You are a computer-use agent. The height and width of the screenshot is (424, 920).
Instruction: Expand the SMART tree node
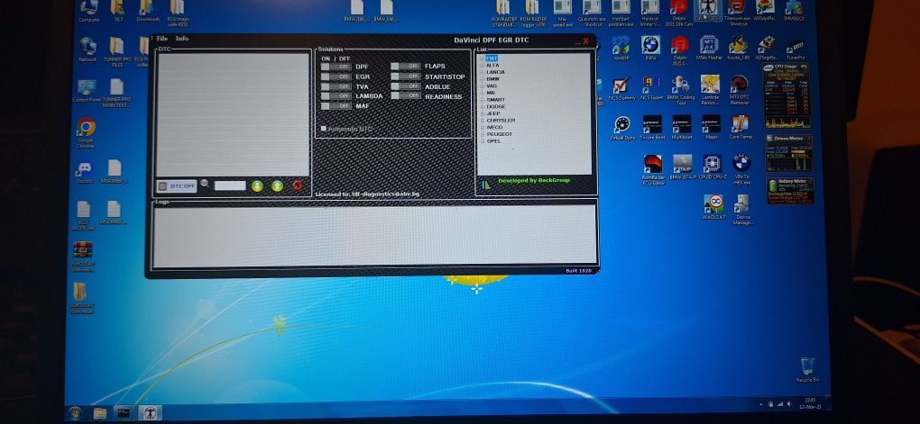(x=483, y=100)
